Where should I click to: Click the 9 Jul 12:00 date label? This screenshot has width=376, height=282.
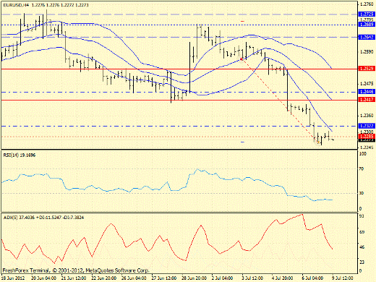click(343, 278)
